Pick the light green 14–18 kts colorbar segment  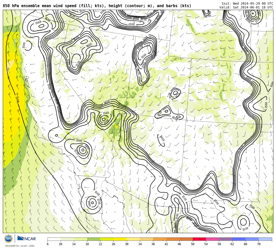pos(80,239)
